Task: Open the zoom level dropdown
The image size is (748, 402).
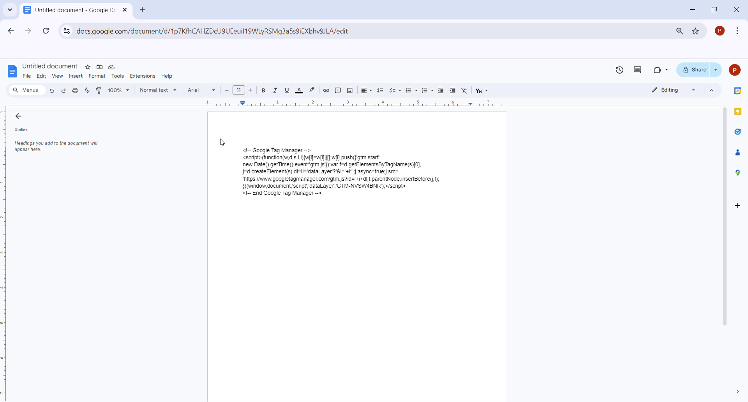Action: [119, 90]
